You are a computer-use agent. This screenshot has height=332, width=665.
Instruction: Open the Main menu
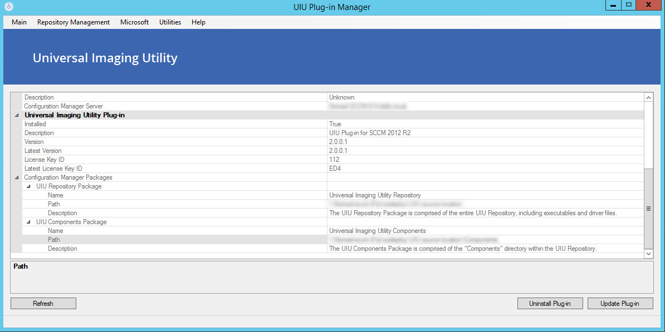(x=19, y=22)
